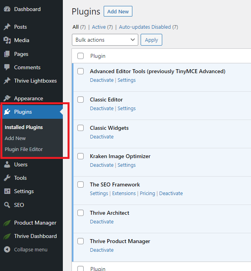Image resolution: width=251 pixels, height=271 pixels.
Task: Select the Thrive Architect checkbox
Action: 81,213
